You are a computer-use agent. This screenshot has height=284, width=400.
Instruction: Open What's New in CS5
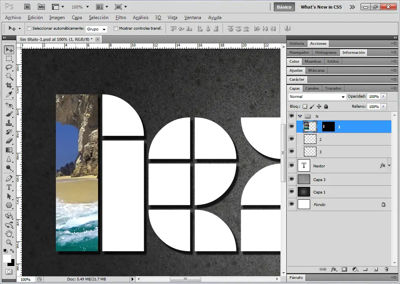coord(321,7)
